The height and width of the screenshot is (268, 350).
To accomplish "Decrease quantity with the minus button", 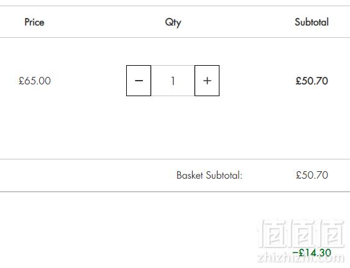I will tap(139, 81).
